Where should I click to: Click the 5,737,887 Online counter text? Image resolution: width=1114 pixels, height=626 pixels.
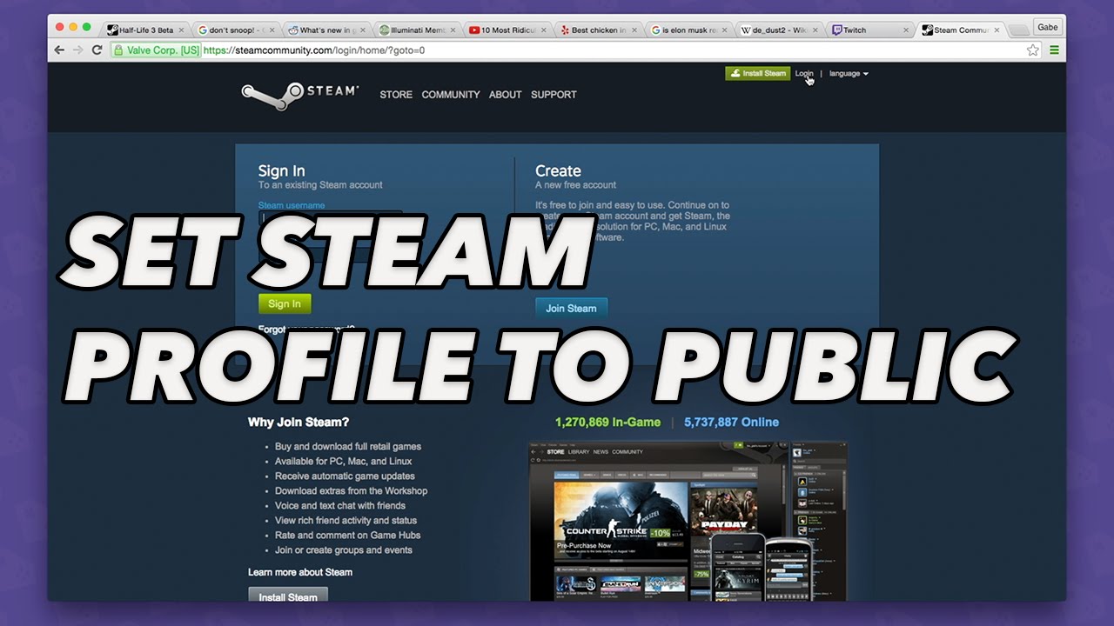tap(731, 423)
